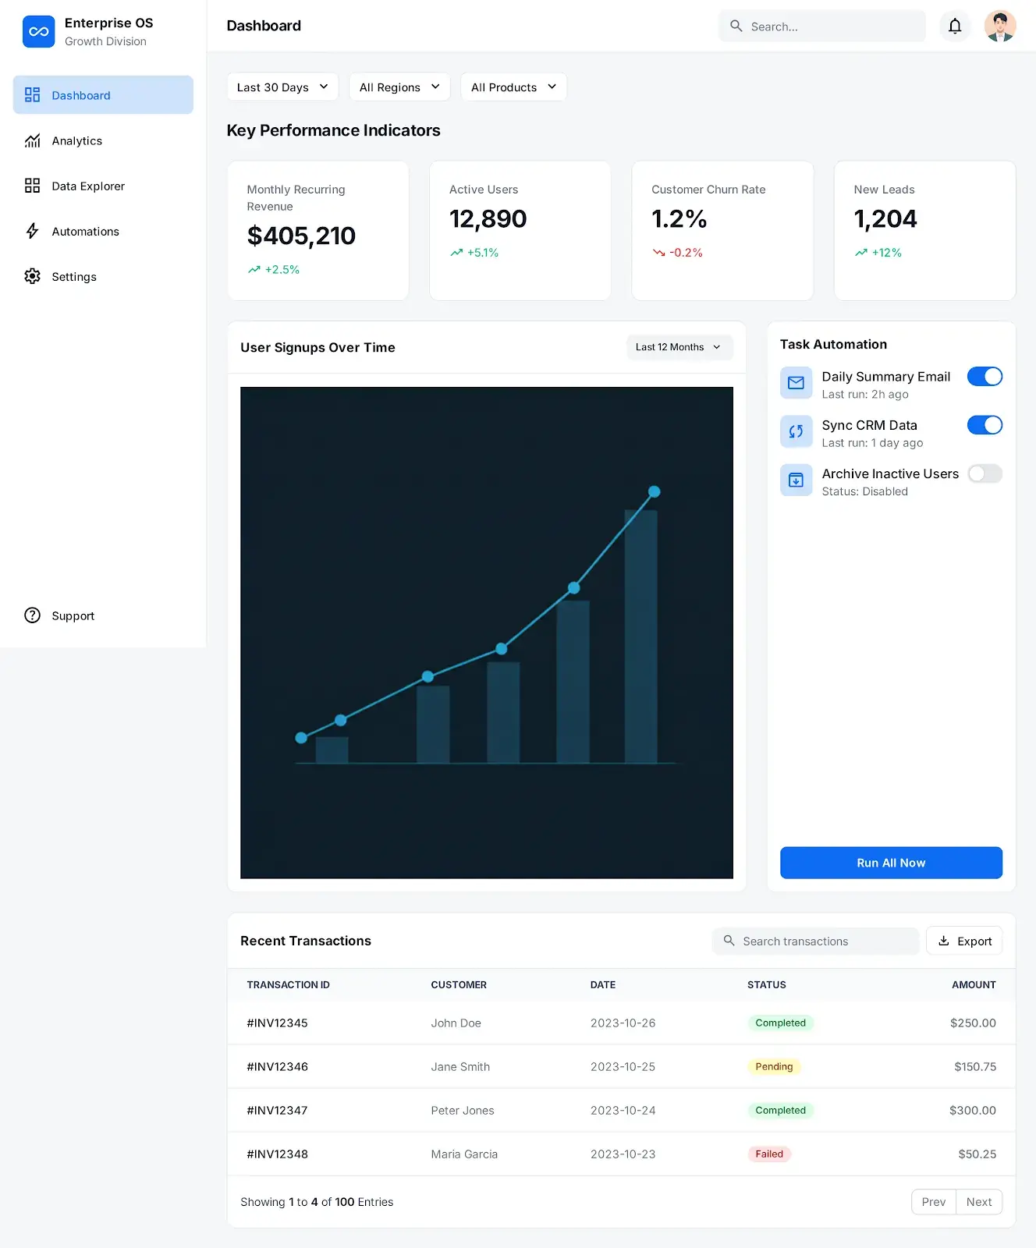Click the Prev pagination button
Viewport: 1036px width, 1248px height.
934,1202
